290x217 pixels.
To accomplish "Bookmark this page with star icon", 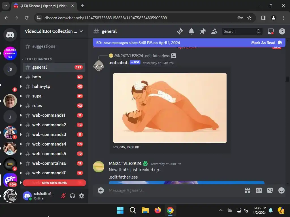I will click(x=249, y=18).
